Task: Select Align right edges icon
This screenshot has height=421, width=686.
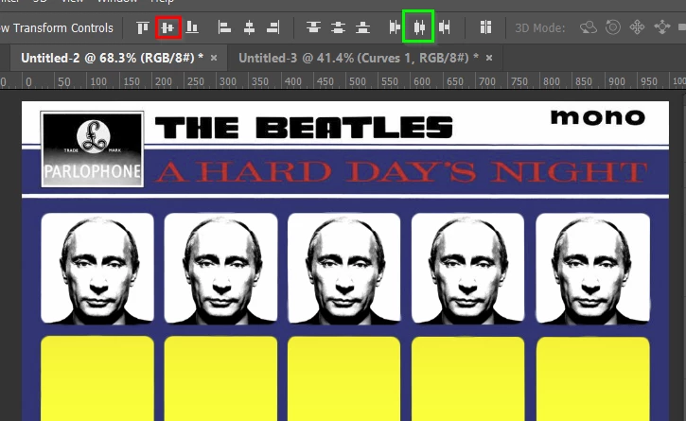Action: tap(273, 27)
